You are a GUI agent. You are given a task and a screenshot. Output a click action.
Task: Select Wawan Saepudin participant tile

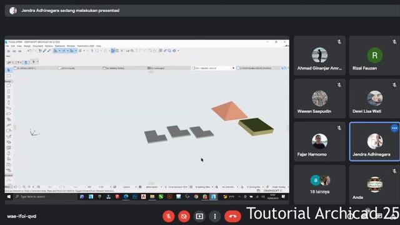point(319,99)
